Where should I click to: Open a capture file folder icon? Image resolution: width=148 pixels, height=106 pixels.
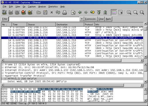coord(39,12)
